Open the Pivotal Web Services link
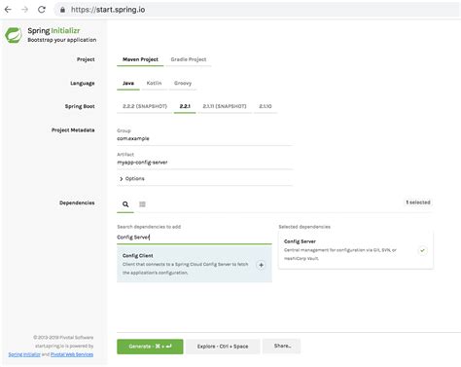 coord(72,354)
